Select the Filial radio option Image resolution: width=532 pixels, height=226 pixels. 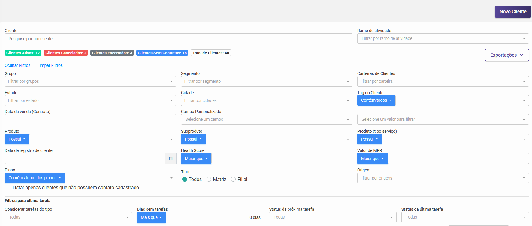point(233,179)
